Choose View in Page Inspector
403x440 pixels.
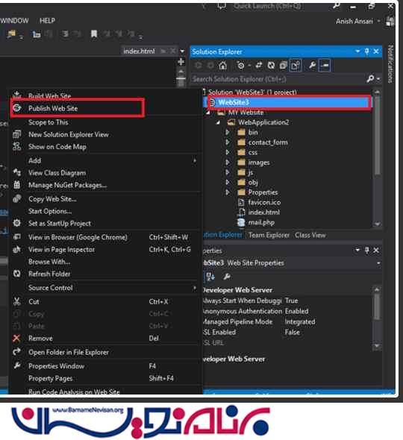coord(61,250)
